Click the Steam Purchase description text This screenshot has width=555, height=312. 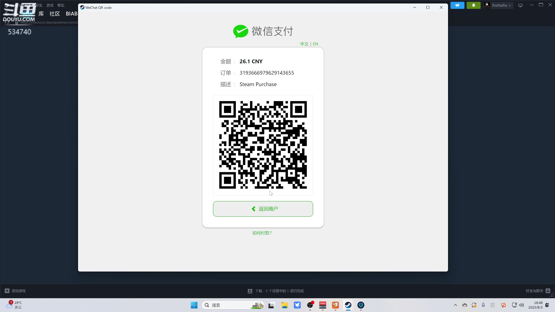pyautogui.click(x=258, y=84)
